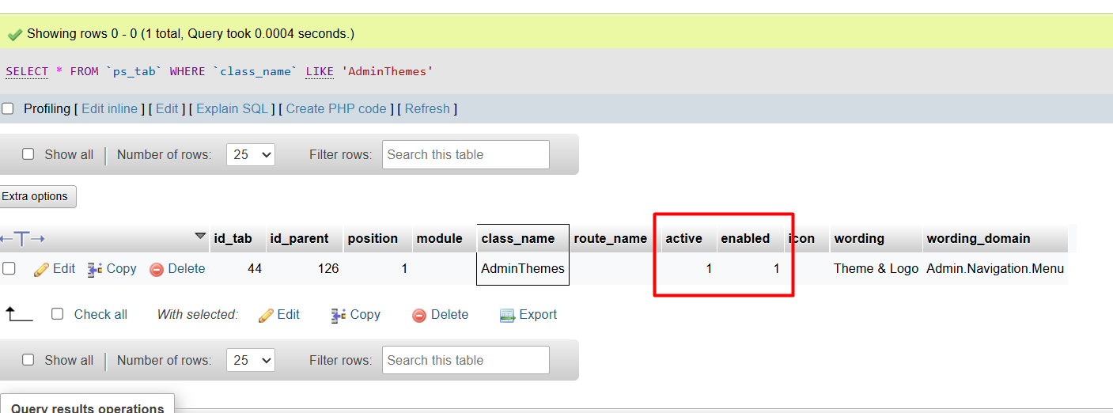
Task: Open the top Number of rows dropdown
Action: point(250,154)
